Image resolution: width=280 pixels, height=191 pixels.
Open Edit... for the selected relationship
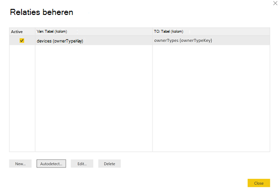[82, 163]
